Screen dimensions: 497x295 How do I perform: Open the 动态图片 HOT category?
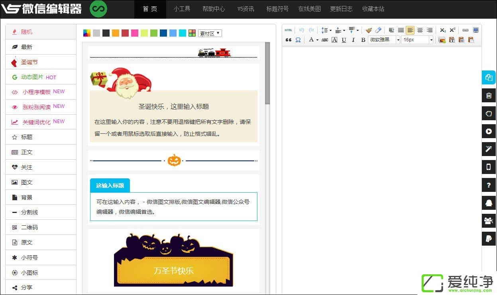point(41,77)
